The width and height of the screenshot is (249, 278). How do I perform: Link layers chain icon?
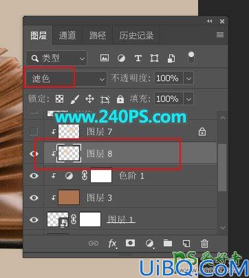coord(94,244)
